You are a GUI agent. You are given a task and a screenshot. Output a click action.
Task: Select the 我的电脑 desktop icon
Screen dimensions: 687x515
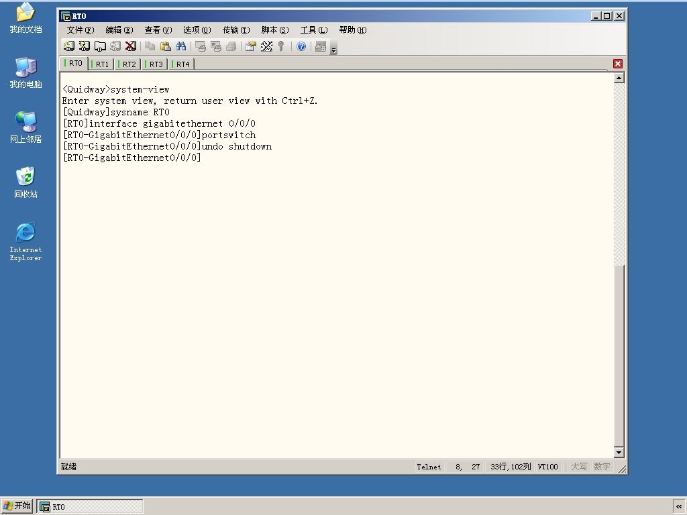point(25,72)
